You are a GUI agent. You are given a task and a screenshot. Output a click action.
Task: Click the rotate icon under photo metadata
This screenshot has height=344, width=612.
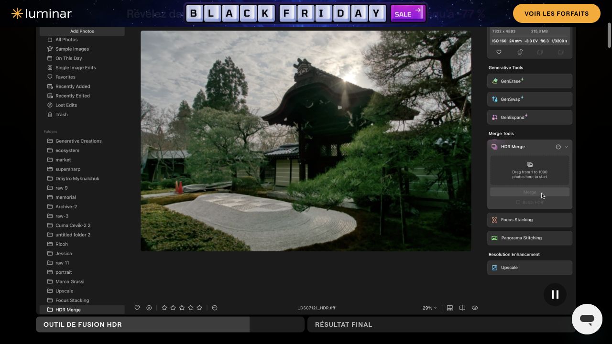pyautogui.click(x=520, y=52)
